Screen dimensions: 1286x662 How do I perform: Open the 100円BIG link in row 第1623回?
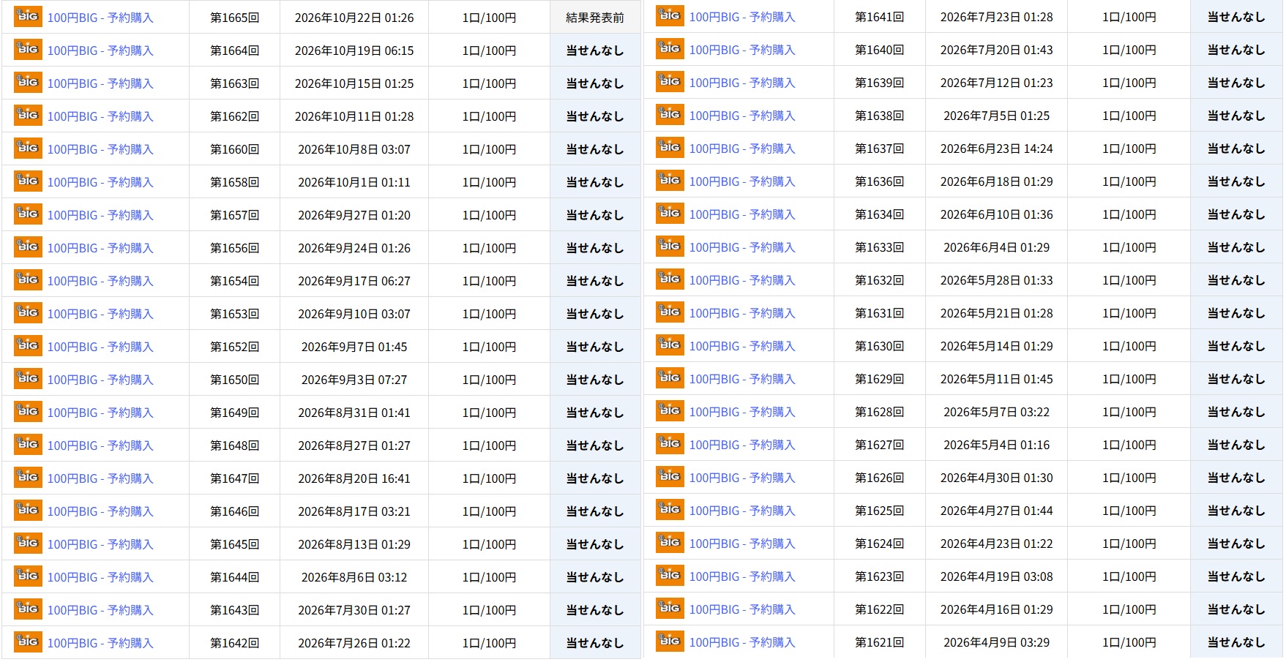tap(742, 576)
